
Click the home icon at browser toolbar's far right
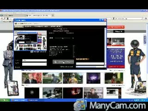pos(146,18)
